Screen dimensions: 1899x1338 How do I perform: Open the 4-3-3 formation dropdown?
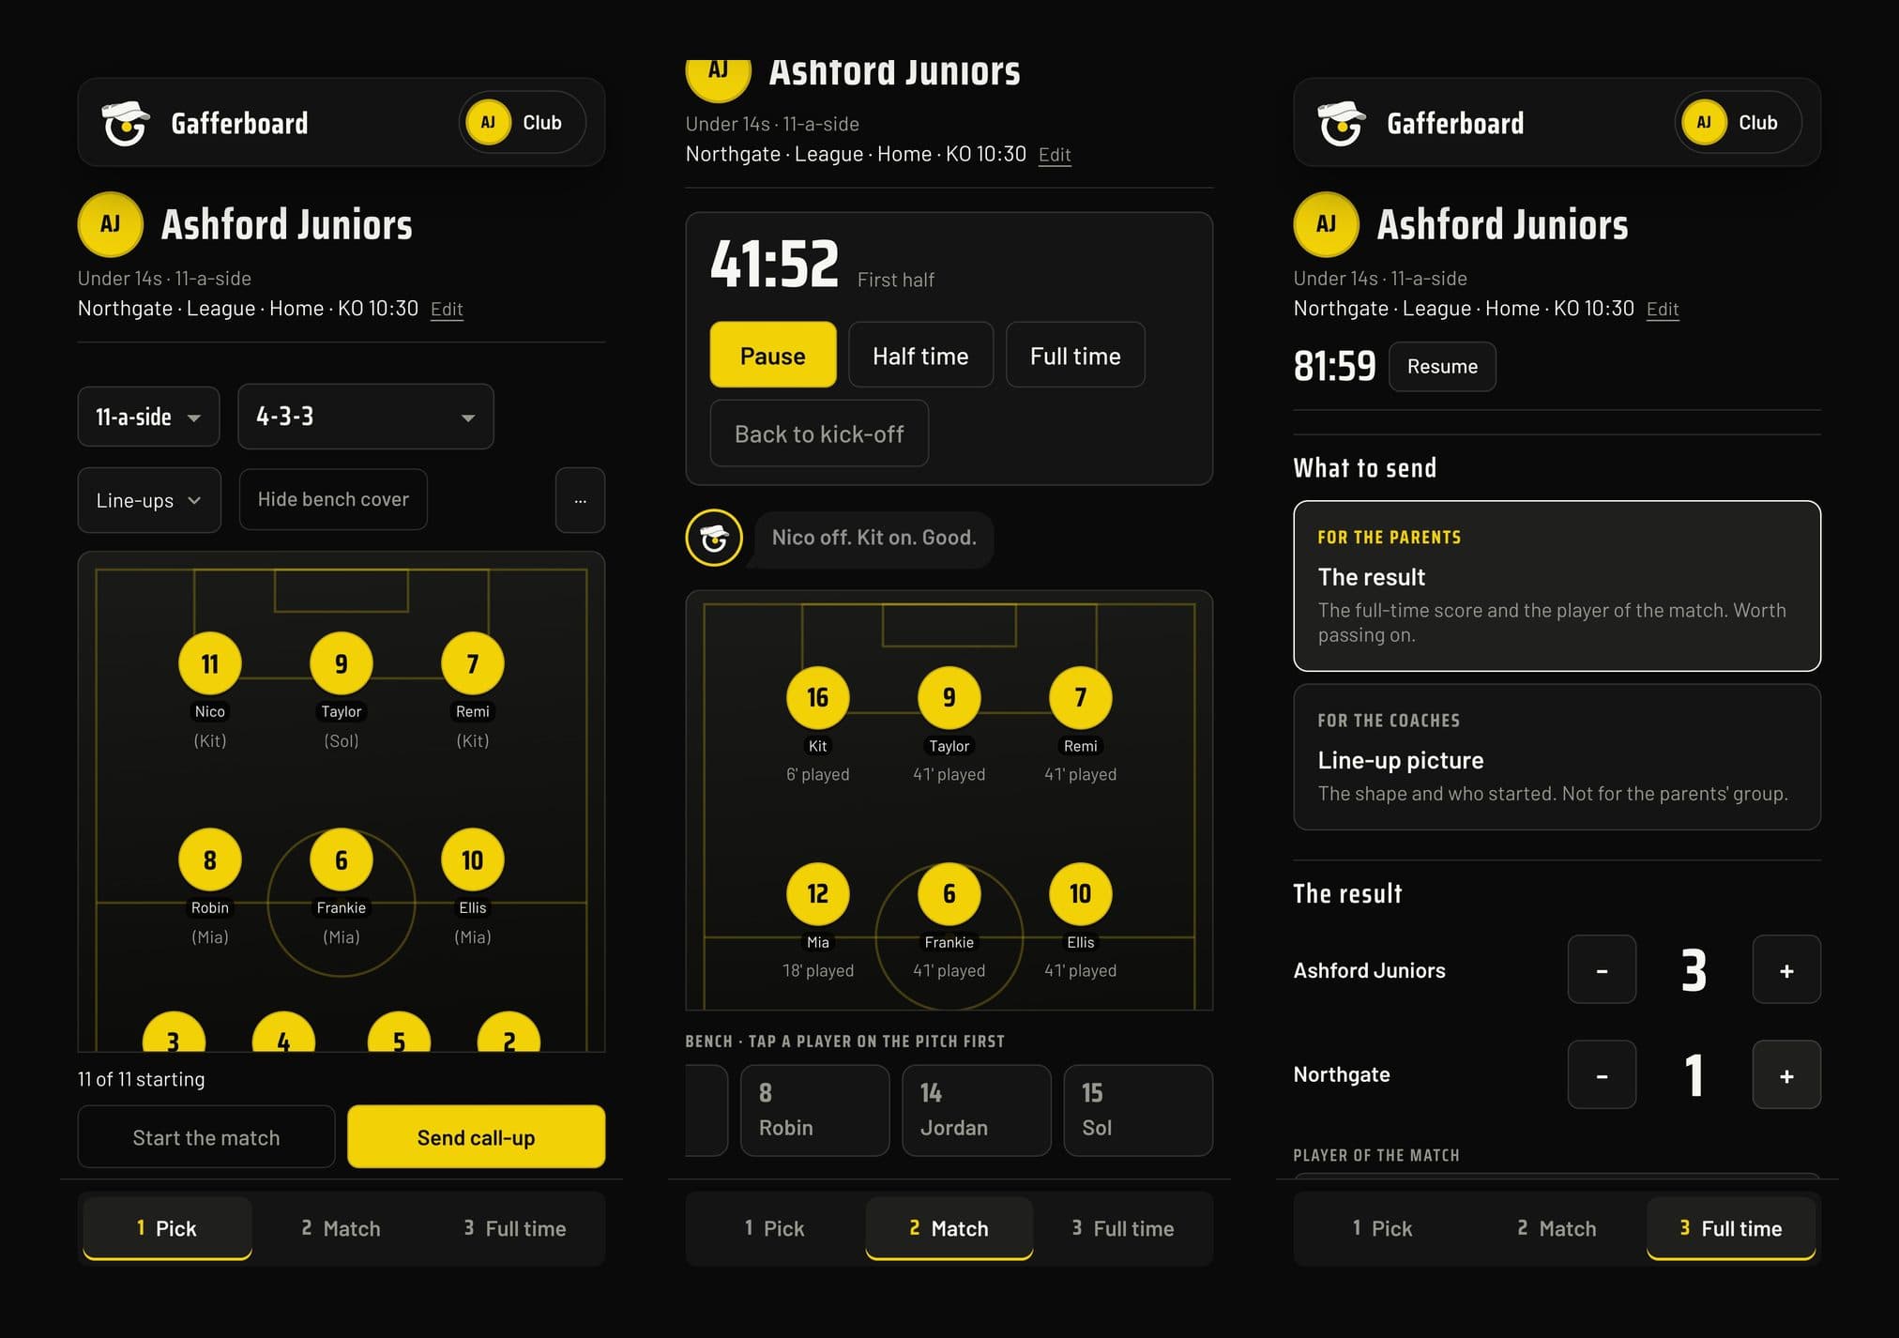coord(366,417)
